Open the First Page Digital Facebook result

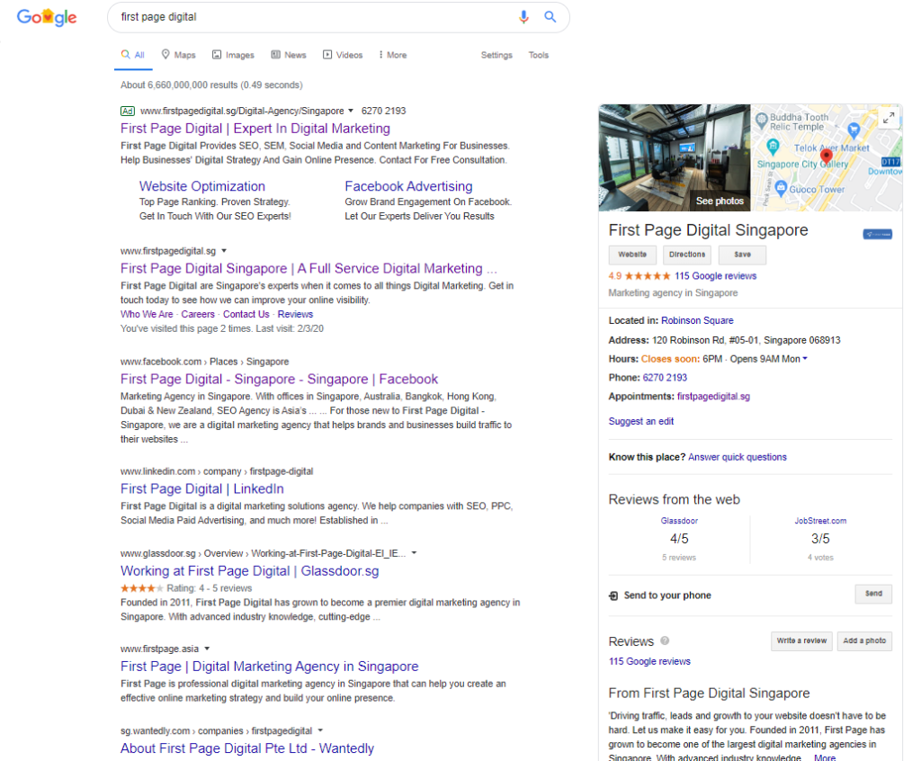[279, 379]
